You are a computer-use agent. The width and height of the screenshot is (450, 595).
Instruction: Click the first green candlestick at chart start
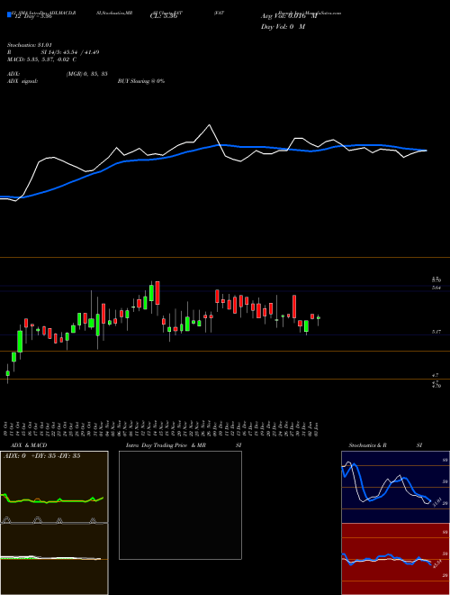(7, 373)
